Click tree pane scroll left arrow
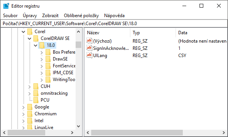Image resolution: width=228 pixels, height=137 pixels. pos(4,133)
